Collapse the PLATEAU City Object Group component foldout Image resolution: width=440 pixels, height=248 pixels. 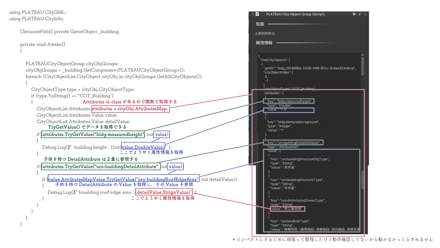tap(252, 14)
